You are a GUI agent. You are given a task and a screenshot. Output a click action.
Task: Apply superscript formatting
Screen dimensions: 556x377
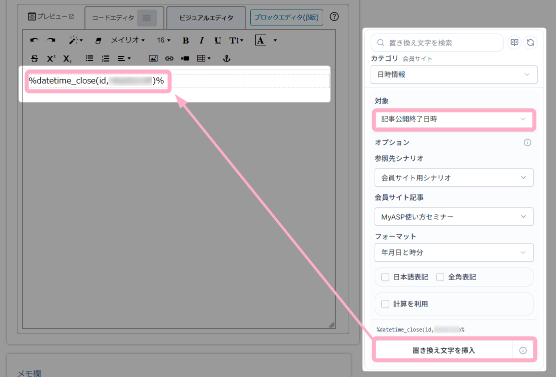pyautogui.click(x=51, y=58)
